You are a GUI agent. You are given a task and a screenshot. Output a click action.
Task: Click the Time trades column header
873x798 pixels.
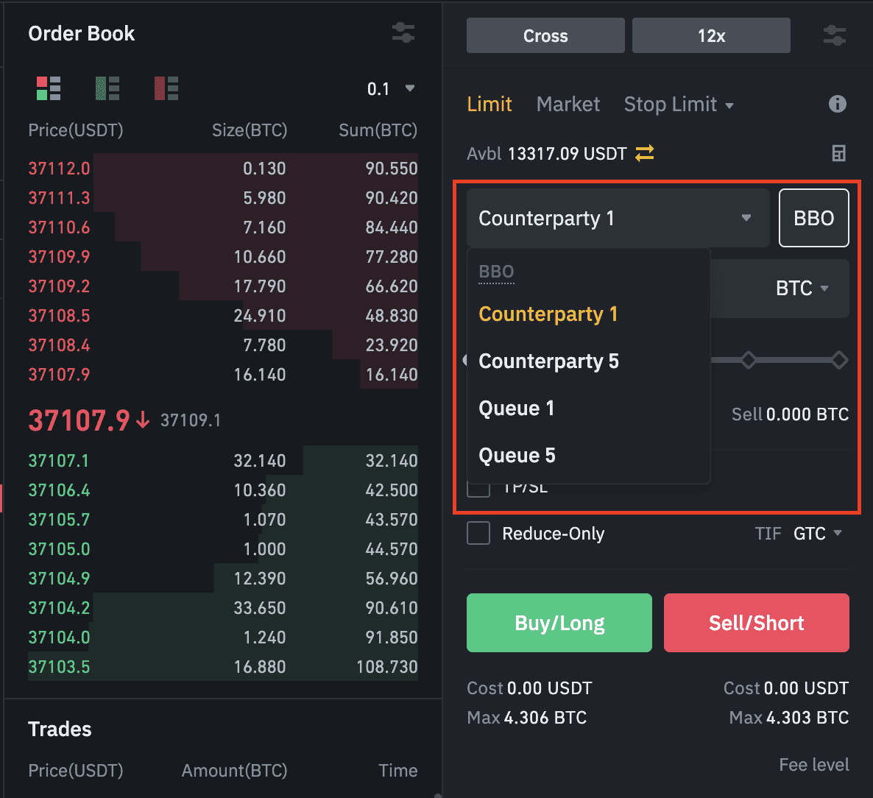[x=398, y=771]
